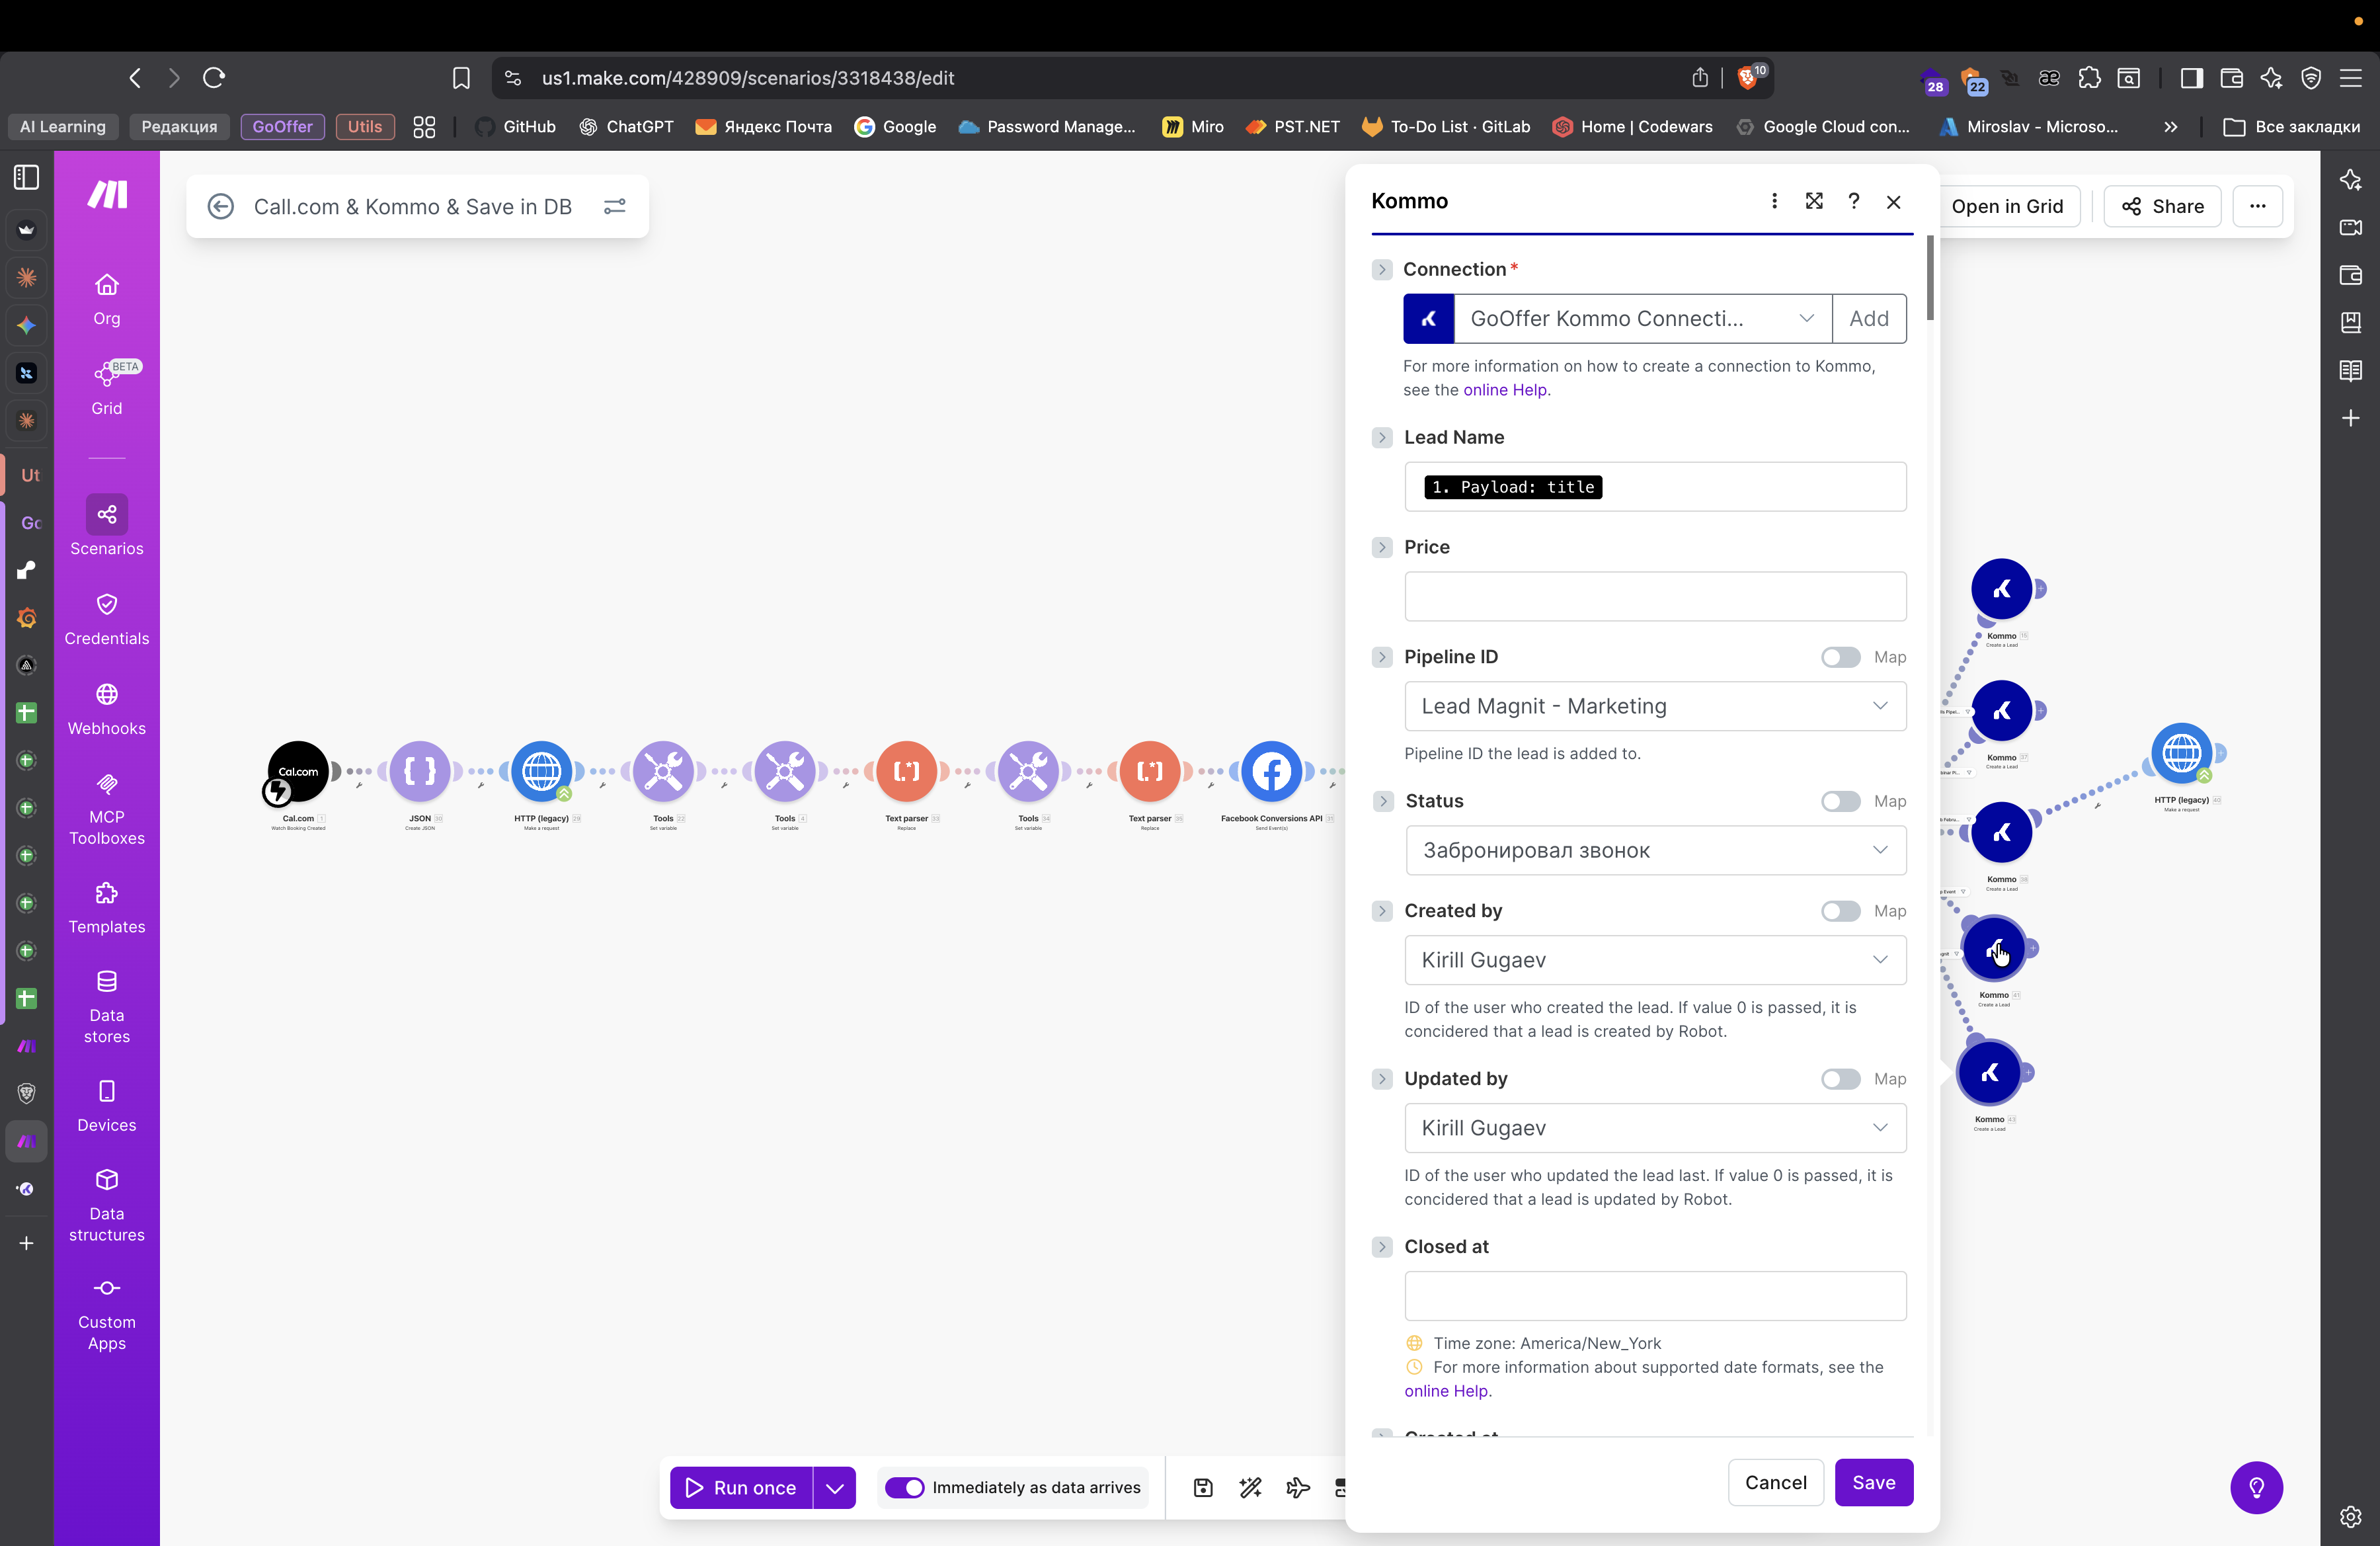2380x1546 pixels.
Task: Open the Status dropdown Забронировал звонок
Action: 1655,850
